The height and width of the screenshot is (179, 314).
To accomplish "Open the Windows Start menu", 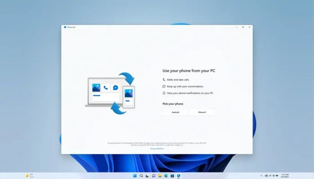I will point(135,176).
